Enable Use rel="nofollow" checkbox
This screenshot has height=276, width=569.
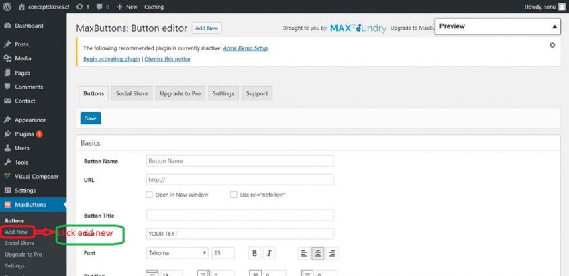tap(234, 195)
